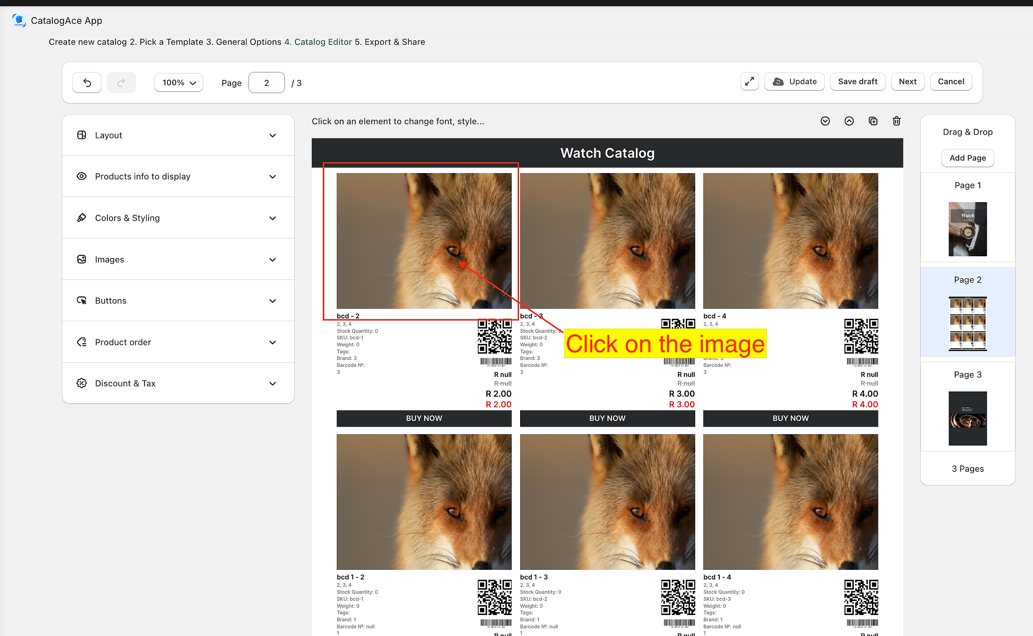Select the Page 3 thumbnail

(x=967, y=418)
